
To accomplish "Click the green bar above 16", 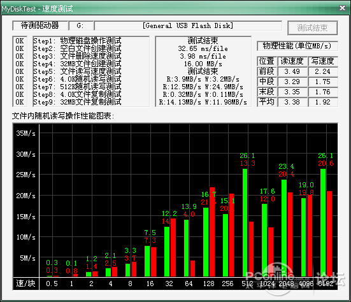I will (147, 261).
